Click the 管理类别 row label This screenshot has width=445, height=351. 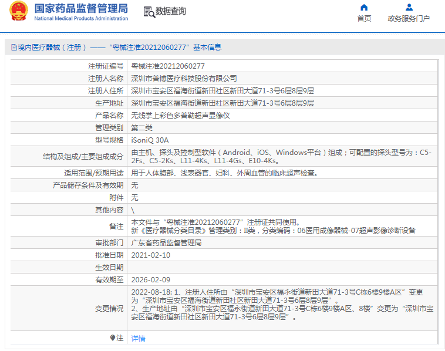109,128
